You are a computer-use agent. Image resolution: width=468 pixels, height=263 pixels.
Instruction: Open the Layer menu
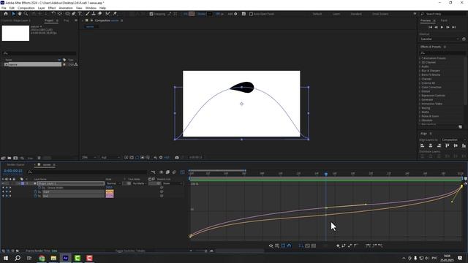pos(42,8)
